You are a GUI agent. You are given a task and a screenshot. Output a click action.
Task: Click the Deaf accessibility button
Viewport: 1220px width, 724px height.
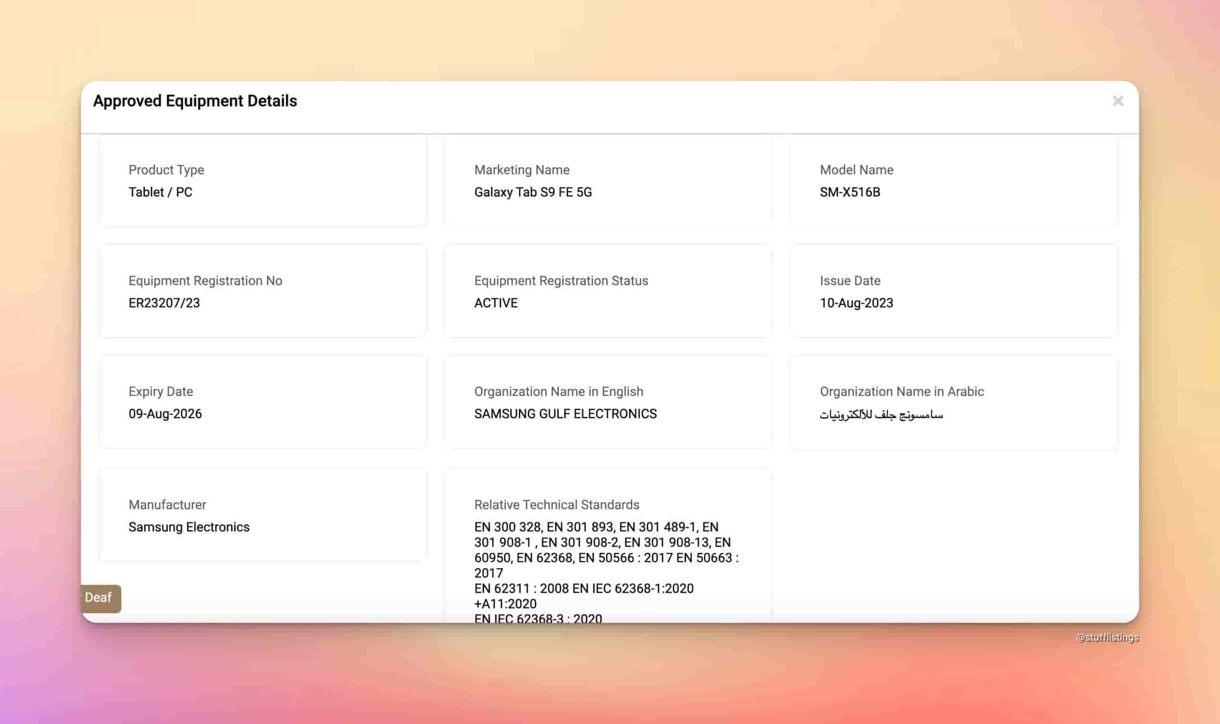coord(100,598)
